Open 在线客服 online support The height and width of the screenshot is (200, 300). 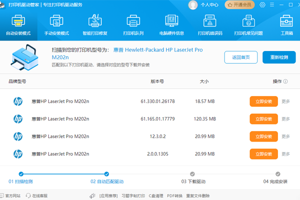40,196
